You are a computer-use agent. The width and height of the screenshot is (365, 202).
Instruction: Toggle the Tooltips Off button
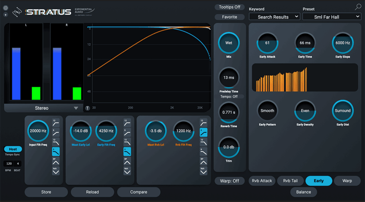229,7
